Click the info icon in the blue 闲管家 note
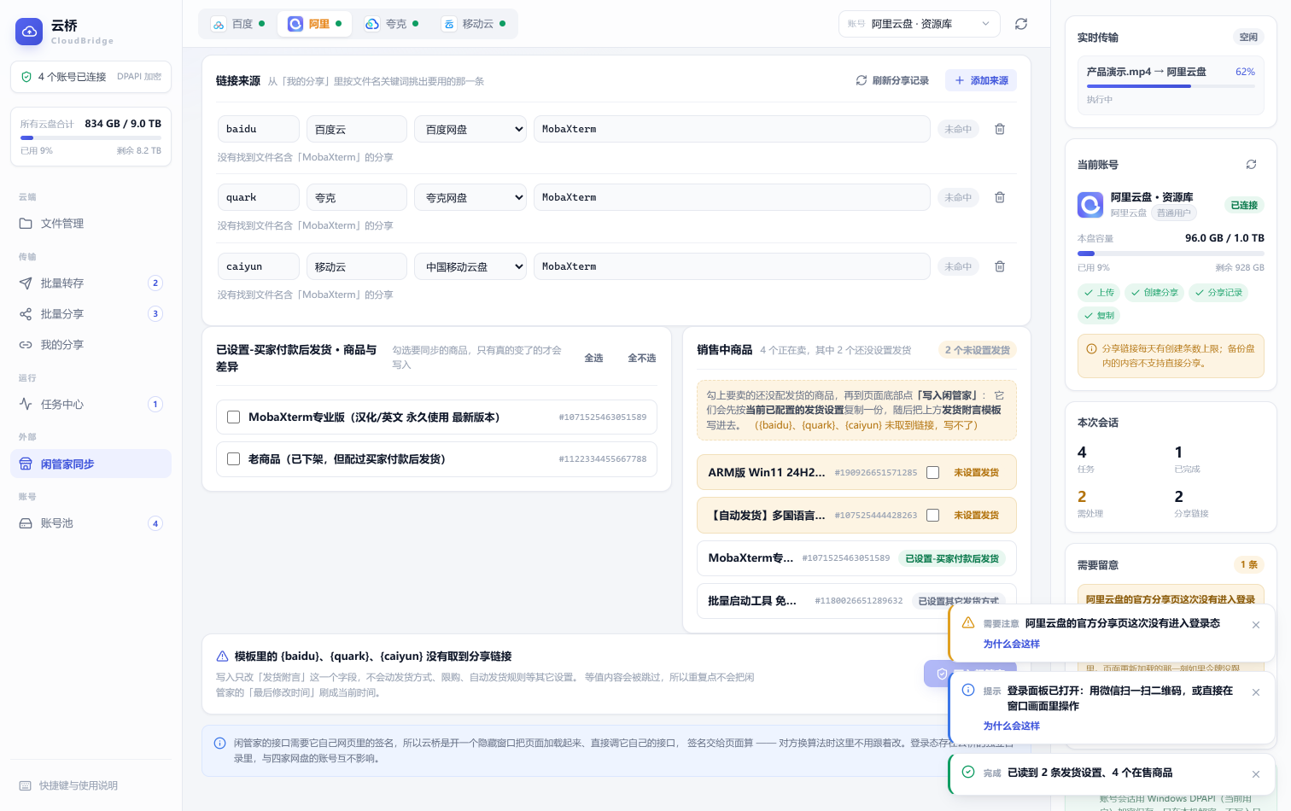The image size is (1291, 811). pos(219,743)
